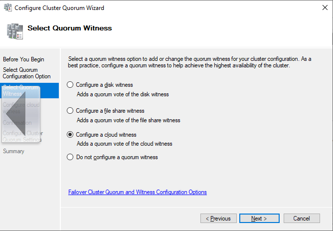Jump to the Summary step
Screen dimensions: 333x231
(x=13, y=151)
